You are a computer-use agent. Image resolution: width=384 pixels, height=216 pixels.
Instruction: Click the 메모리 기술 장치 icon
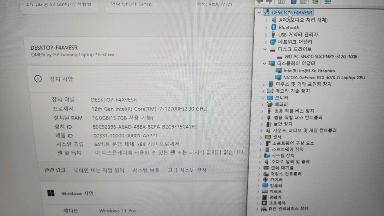[x=270, y=91]
